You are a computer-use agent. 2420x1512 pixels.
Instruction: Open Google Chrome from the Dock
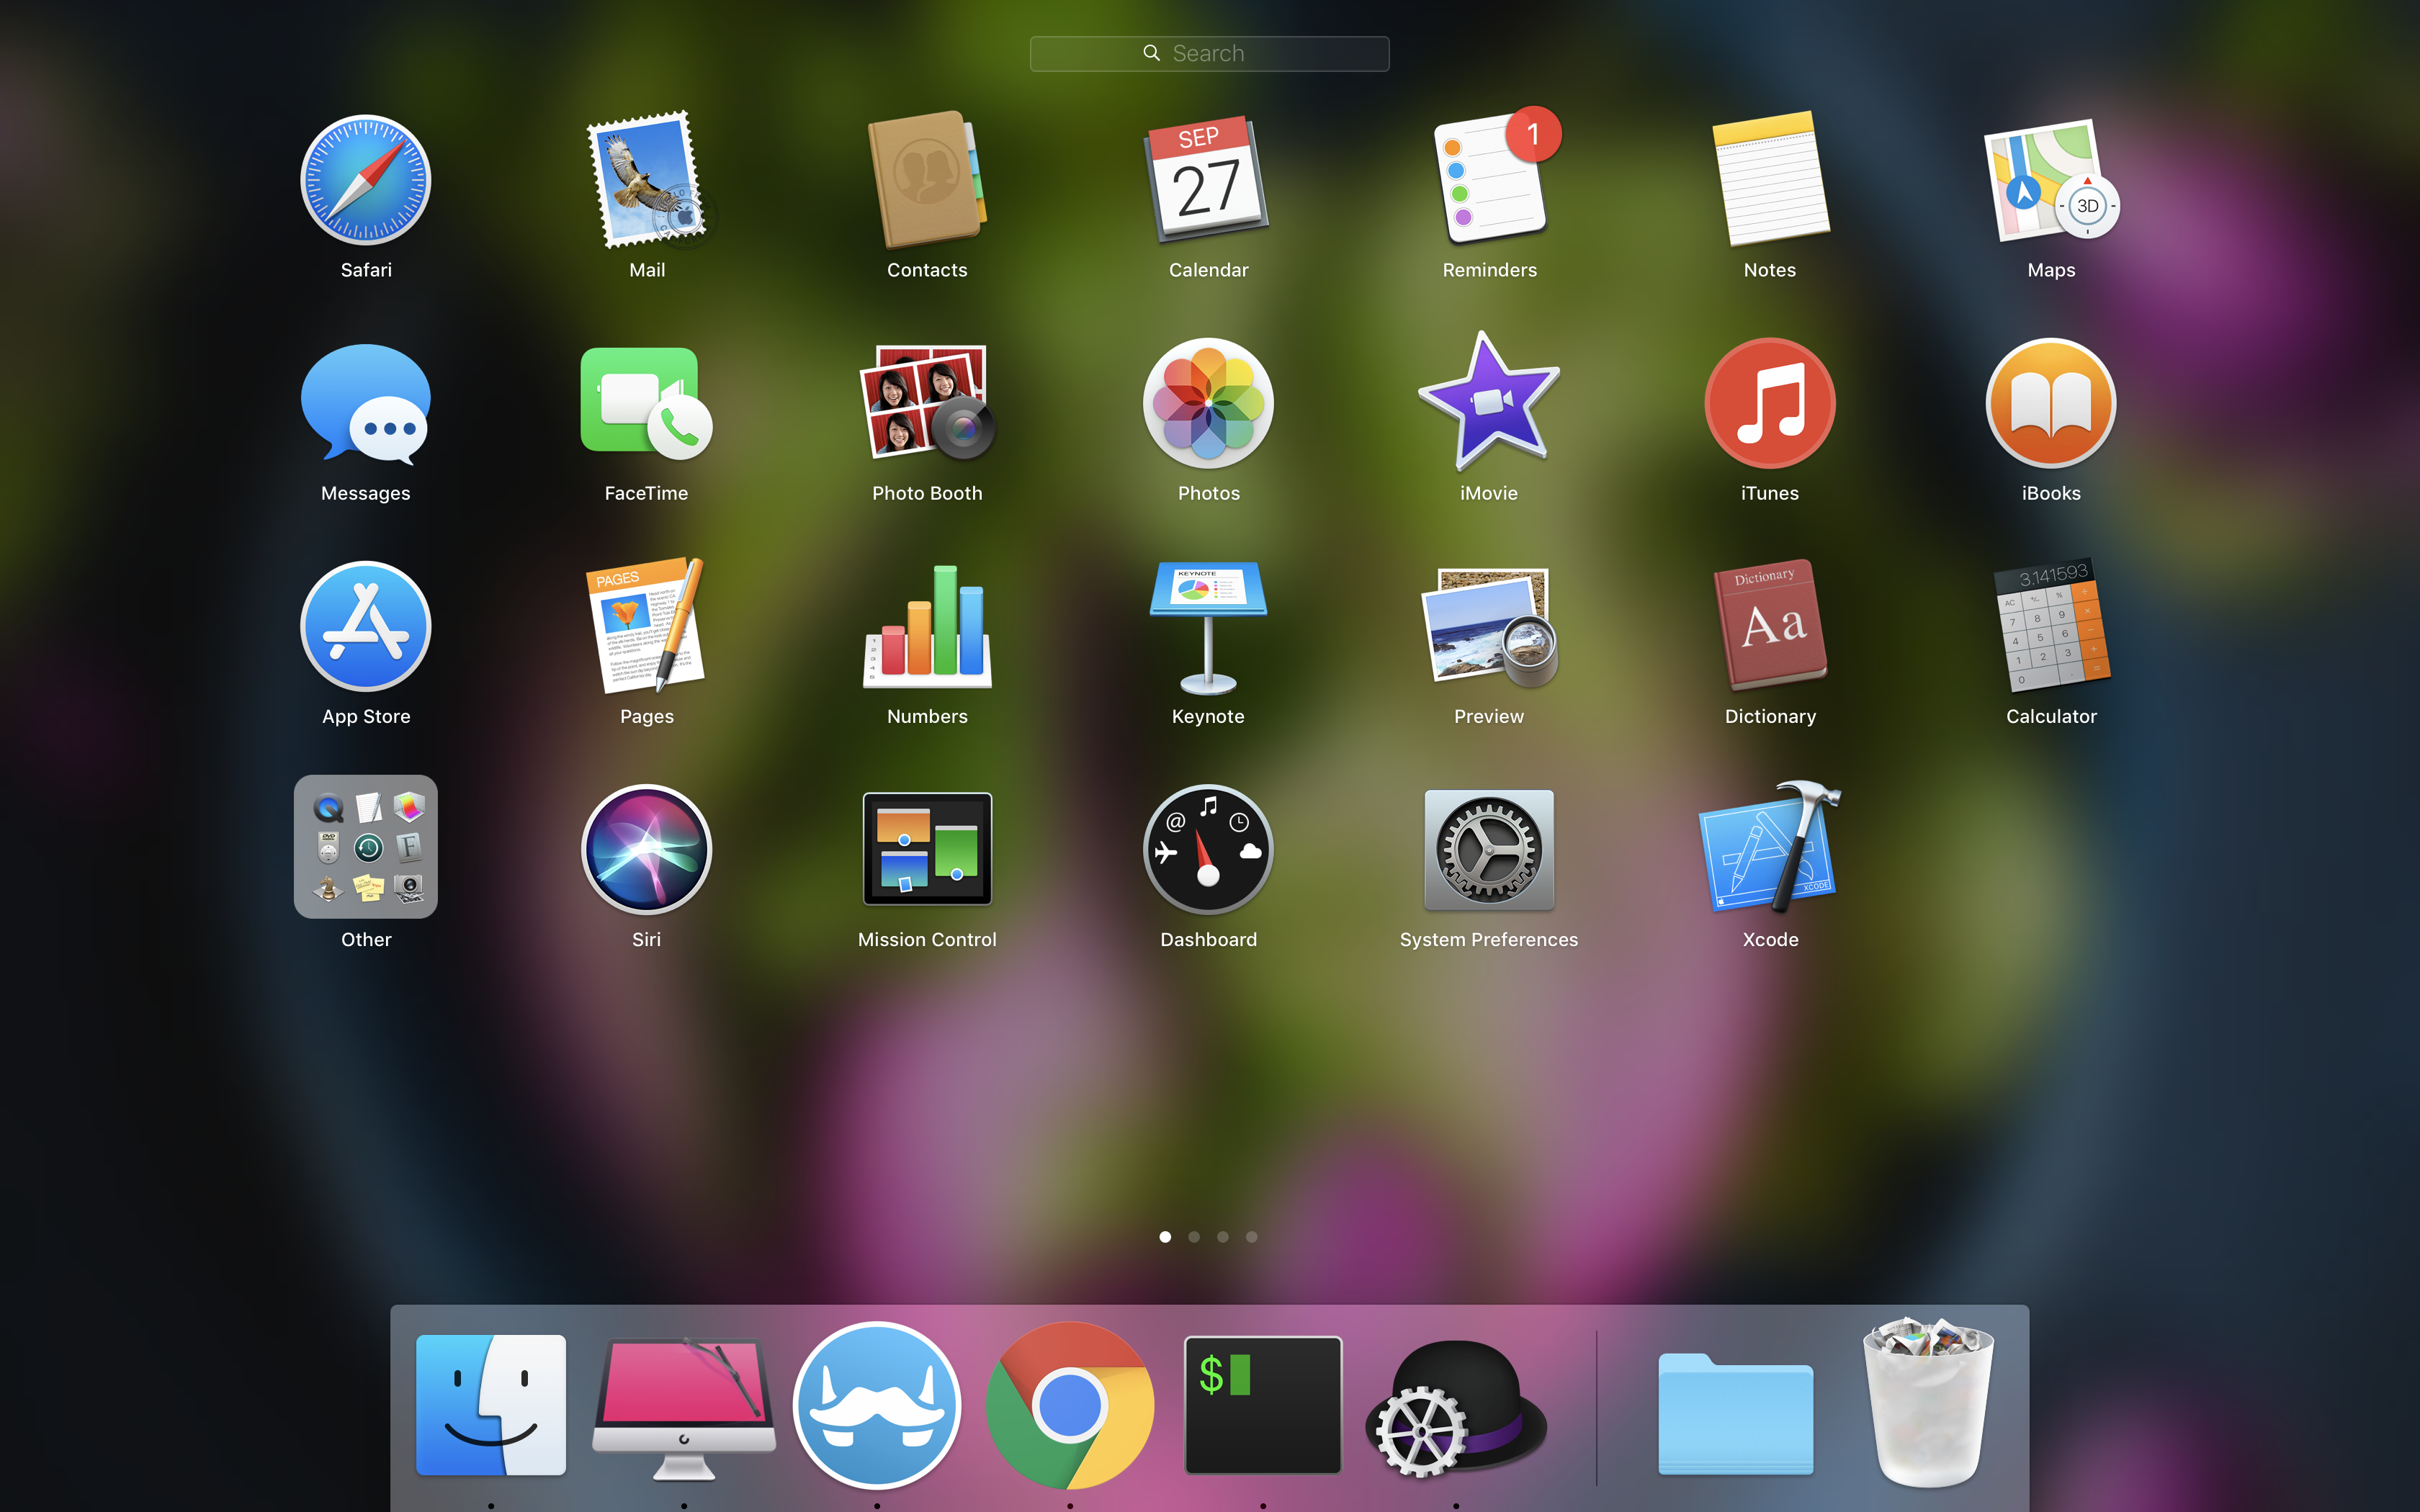(1069, 1405)
